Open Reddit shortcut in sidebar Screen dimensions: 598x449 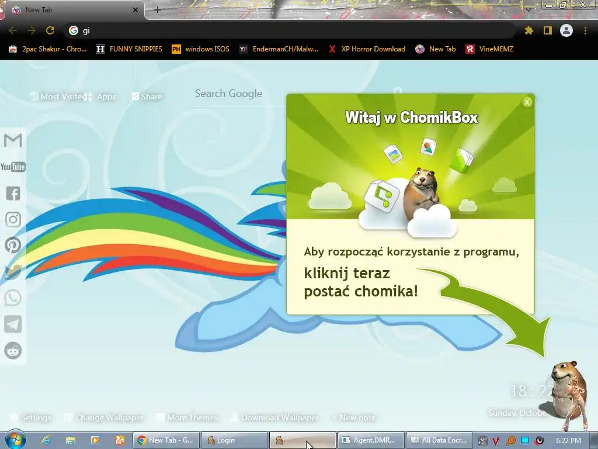tap(13, 351)
